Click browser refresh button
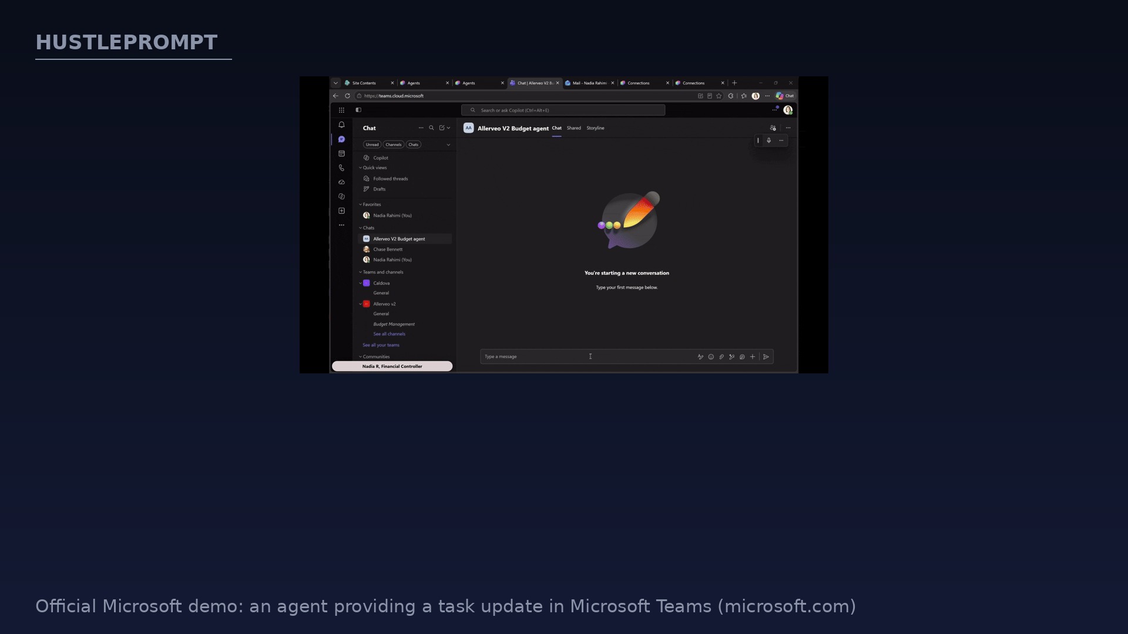This screenshot has height=634, width=1128. point(347,96)
